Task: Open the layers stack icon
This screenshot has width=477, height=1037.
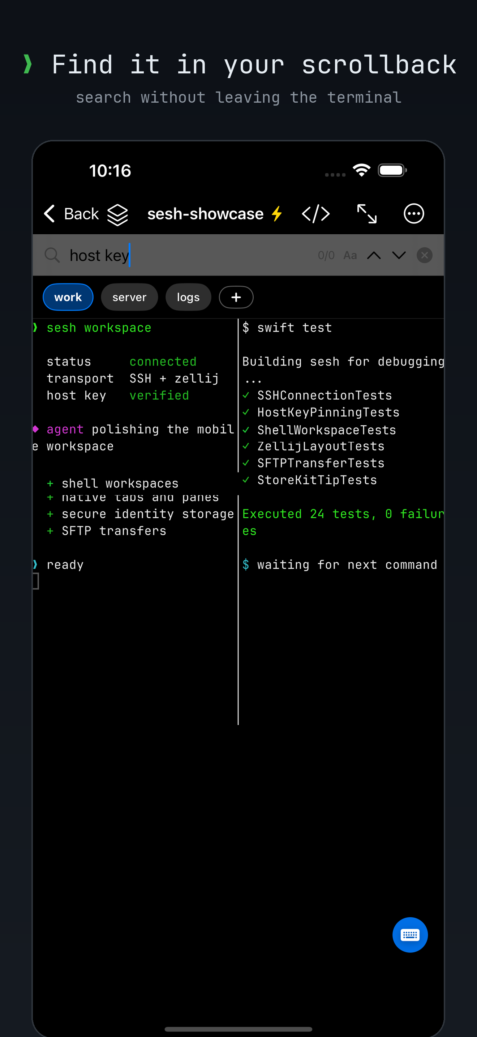Action: (x=117, y=214)
